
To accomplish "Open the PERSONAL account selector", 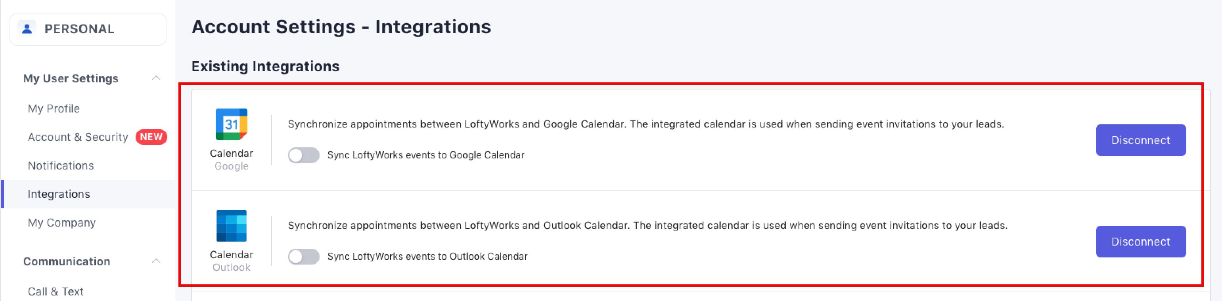I will (x=88, y=29).
